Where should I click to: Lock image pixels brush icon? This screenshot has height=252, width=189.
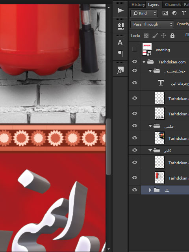click(155, 35)
